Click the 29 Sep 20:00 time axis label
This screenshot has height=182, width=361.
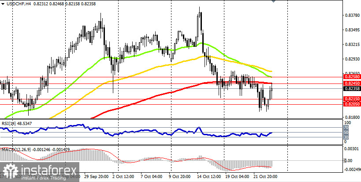[97, 177]
